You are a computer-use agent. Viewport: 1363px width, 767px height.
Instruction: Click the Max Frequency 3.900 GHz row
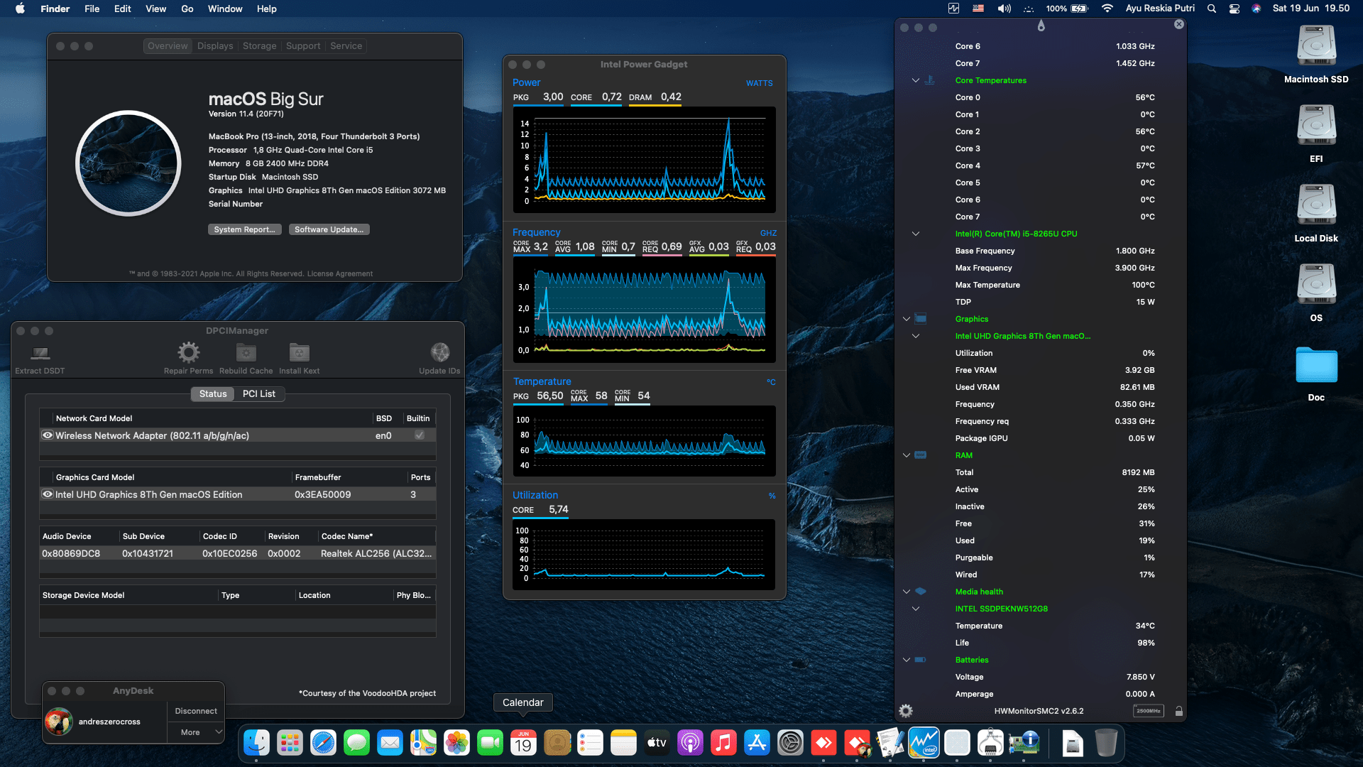[x=1055, y=268]
